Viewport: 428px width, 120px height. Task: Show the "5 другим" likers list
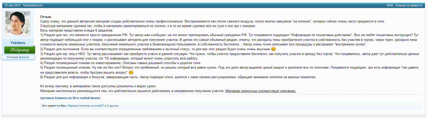[113, 106]
